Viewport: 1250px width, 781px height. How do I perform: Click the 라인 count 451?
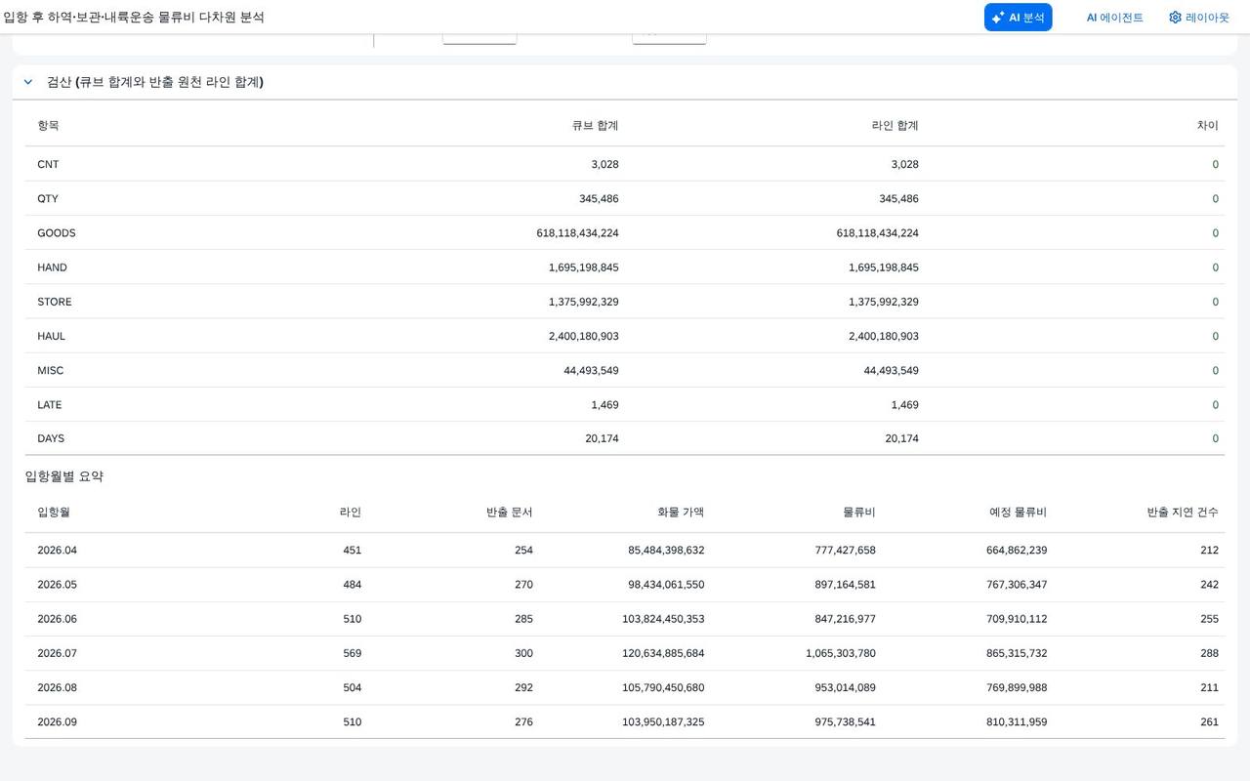tap(353, 550)
